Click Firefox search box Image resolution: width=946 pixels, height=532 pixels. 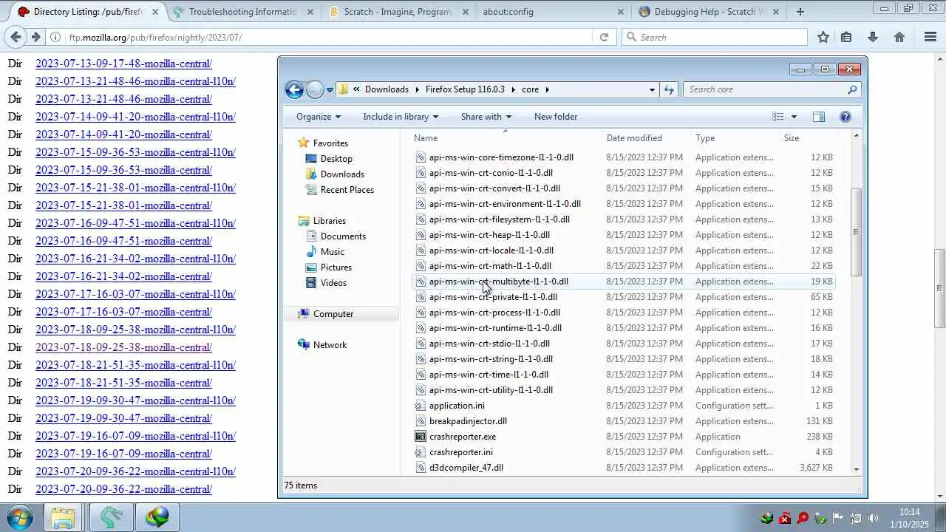coord(714,37)
